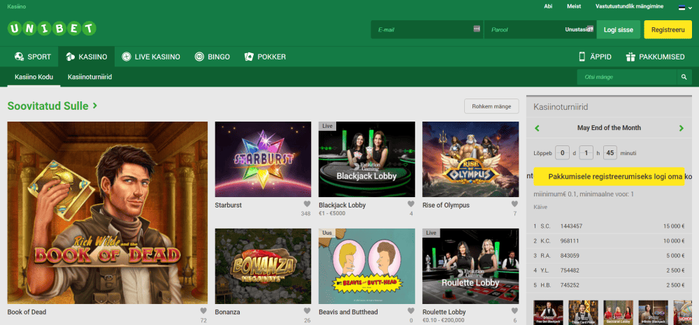
Task: Go to previous tournament with left arrow
Action: point(537,128)
